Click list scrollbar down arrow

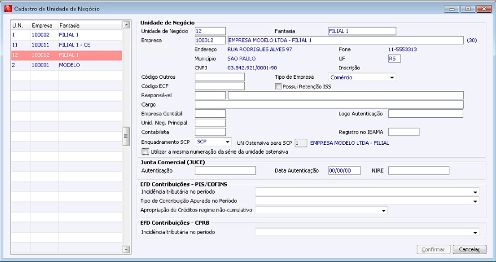pos(126,249)
